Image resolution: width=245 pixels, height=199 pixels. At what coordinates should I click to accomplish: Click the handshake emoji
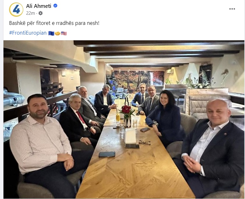pos(58,33)
